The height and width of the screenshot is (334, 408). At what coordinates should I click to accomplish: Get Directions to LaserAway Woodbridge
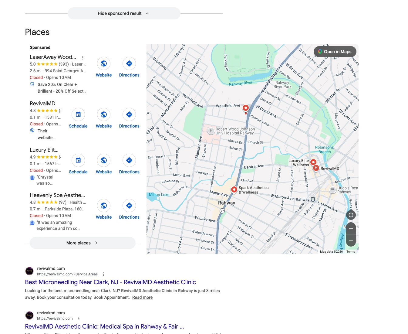coord(129,63)
